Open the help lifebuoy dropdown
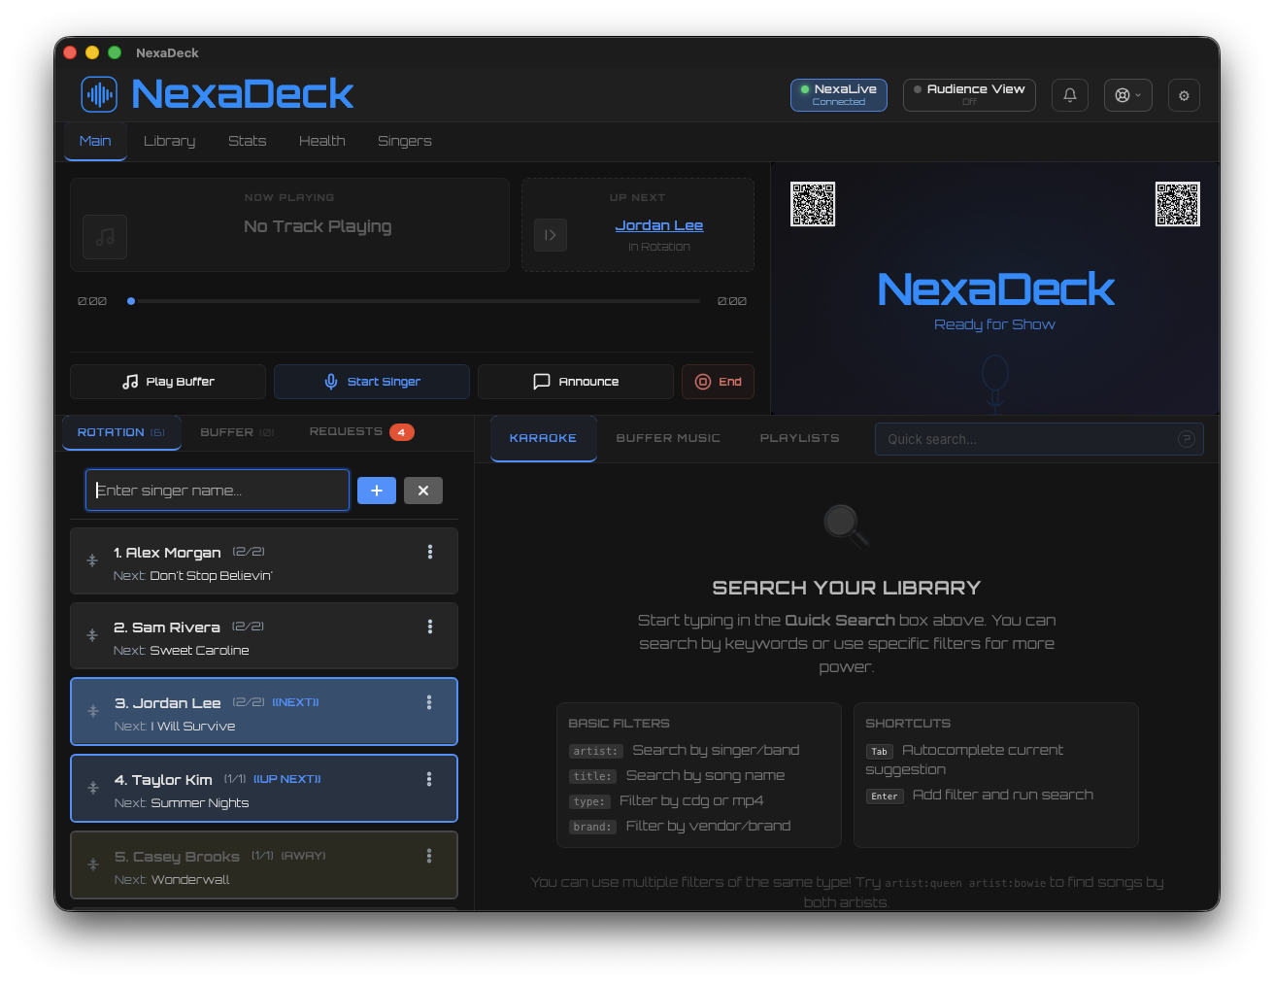This screenshot has width=1274, height=983. click(1127, 95)
